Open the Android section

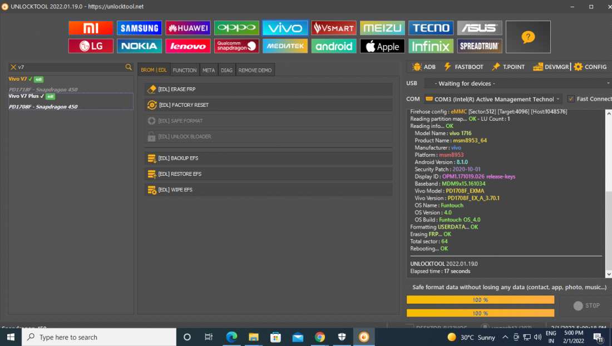click(x=334, y=46)
